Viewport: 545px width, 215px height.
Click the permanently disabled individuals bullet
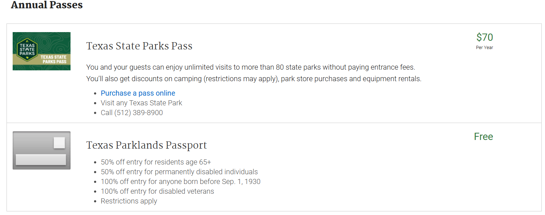click(x=179, y=172)
